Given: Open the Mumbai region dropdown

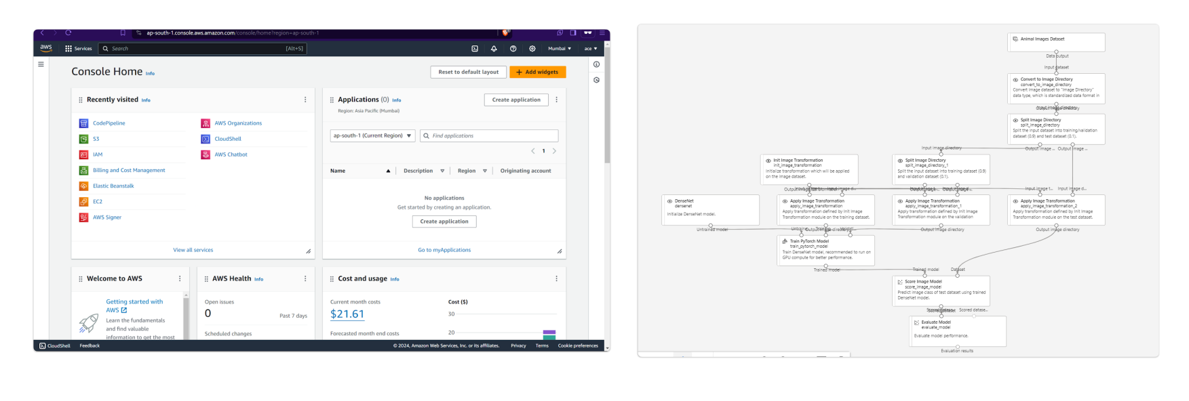Looking at the screenshot, I should click(560, 49).
